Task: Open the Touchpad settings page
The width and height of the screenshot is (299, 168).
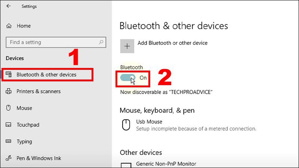Action: [28, 125]
